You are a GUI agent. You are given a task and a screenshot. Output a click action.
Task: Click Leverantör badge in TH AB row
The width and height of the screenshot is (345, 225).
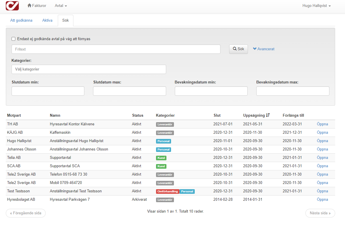[x=165, y=124]
